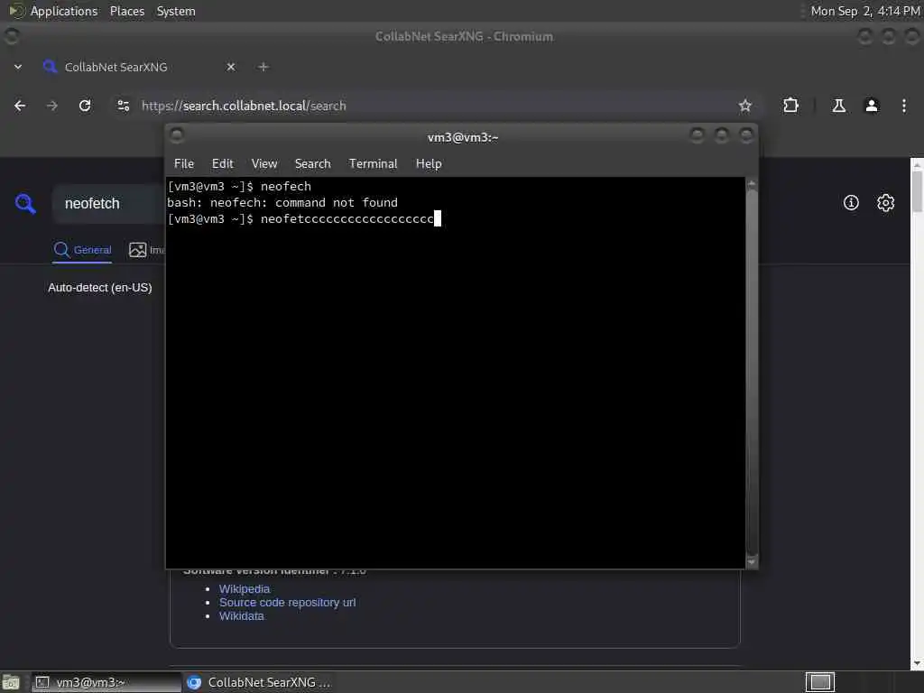Switch to CollabNet SearXNG taskbar button
This screenshot has height=693, width=924.
(258, 682)
